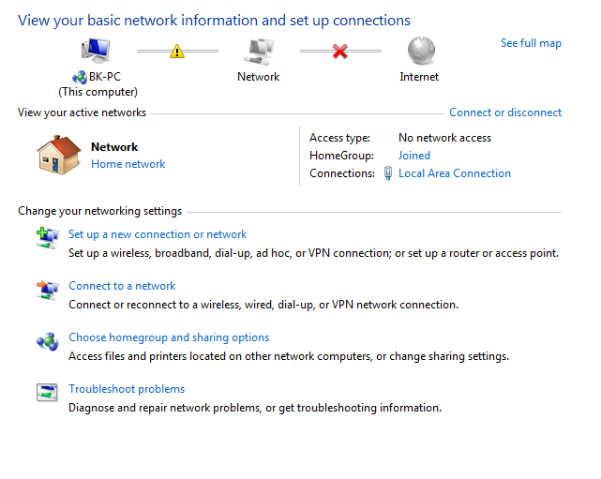601x479 pixels.
Task: Open the See full map link
Action: coord(531,43)
